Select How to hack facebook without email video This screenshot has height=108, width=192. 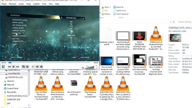(107, 66)
